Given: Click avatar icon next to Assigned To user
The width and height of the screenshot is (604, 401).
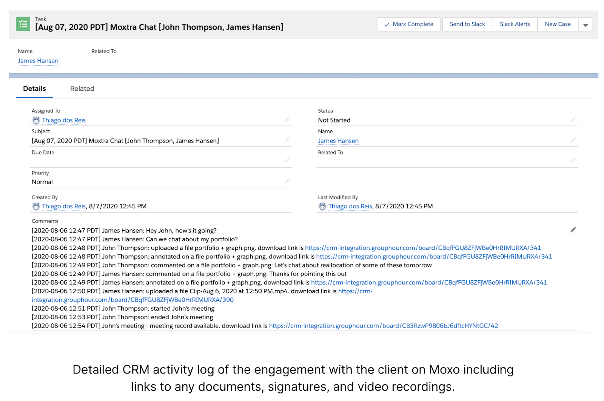Looking at the screenshot, I should [x=36, y=120].
